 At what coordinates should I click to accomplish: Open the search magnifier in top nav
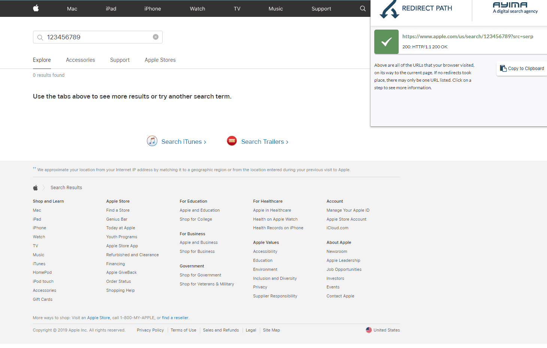[x=363, y=9]
